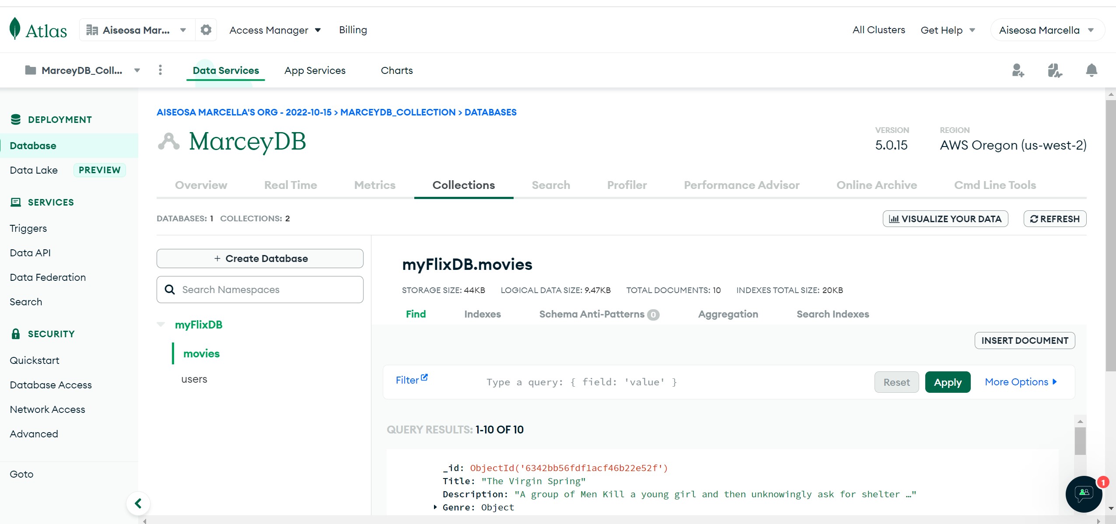Select the movies collection

click(201, 353)
